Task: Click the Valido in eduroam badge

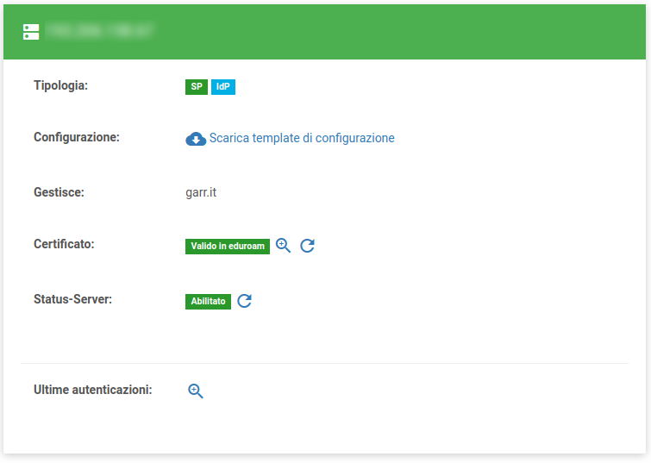Action: [x=228, y=247]
